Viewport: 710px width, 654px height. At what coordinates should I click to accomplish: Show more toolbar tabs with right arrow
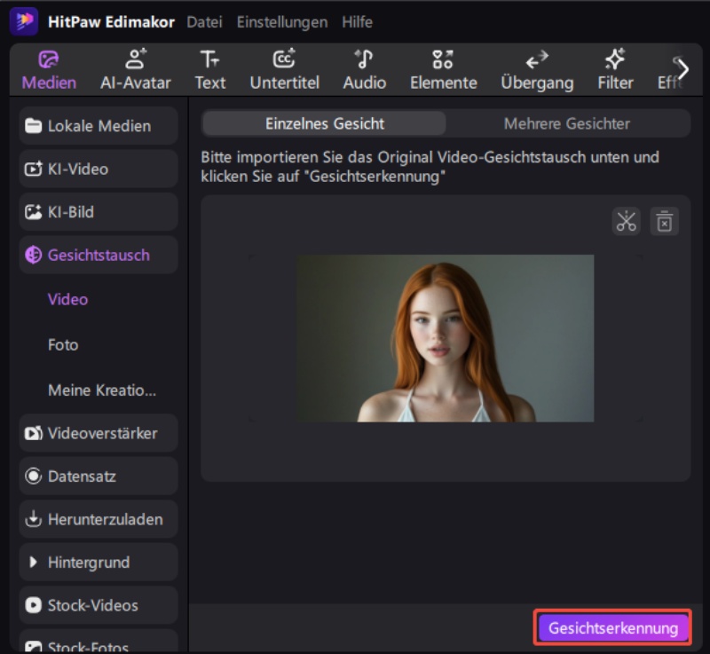click(682, 69)
